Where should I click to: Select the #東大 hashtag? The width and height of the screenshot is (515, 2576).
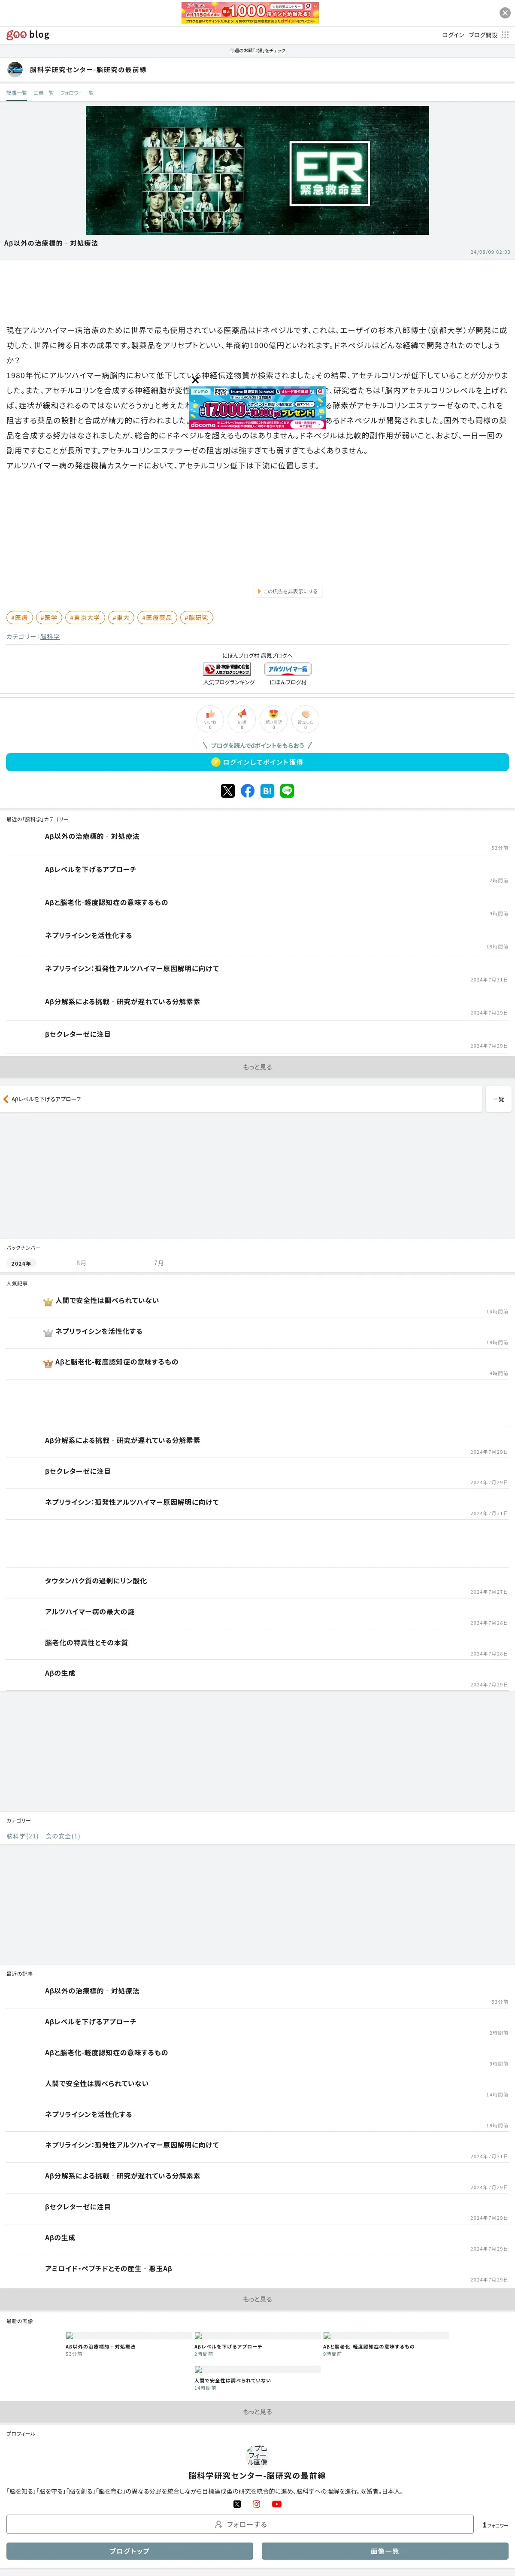(x=121, y=618)
